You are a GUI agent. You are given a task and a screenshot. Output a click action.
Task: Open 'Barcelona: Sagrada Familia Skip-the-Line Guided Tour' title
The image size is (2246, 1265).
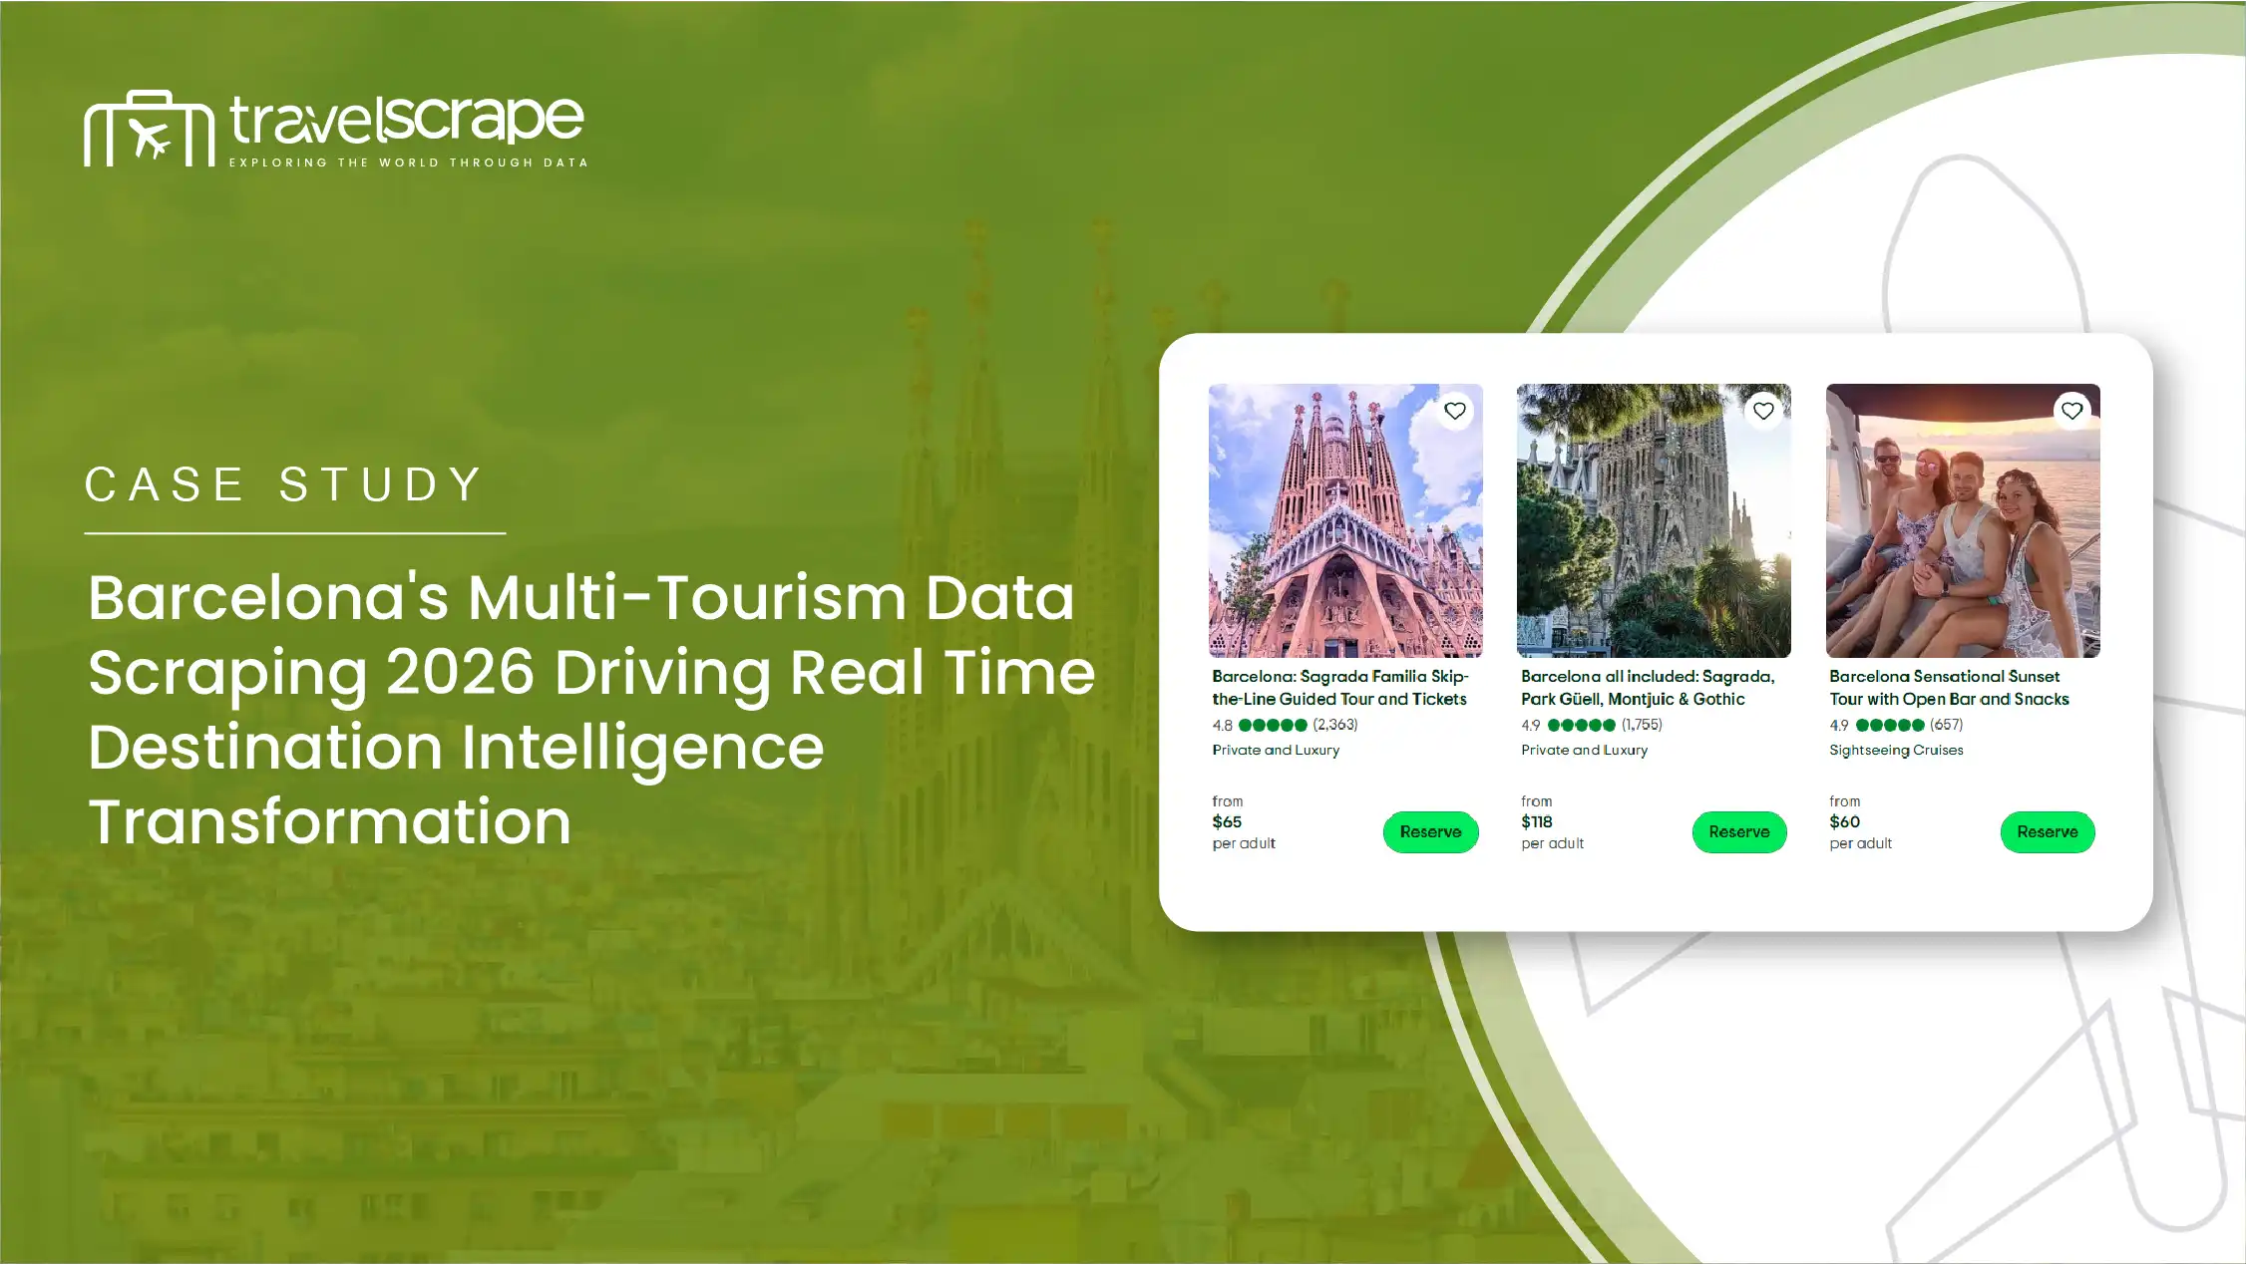pos(1340,688)
